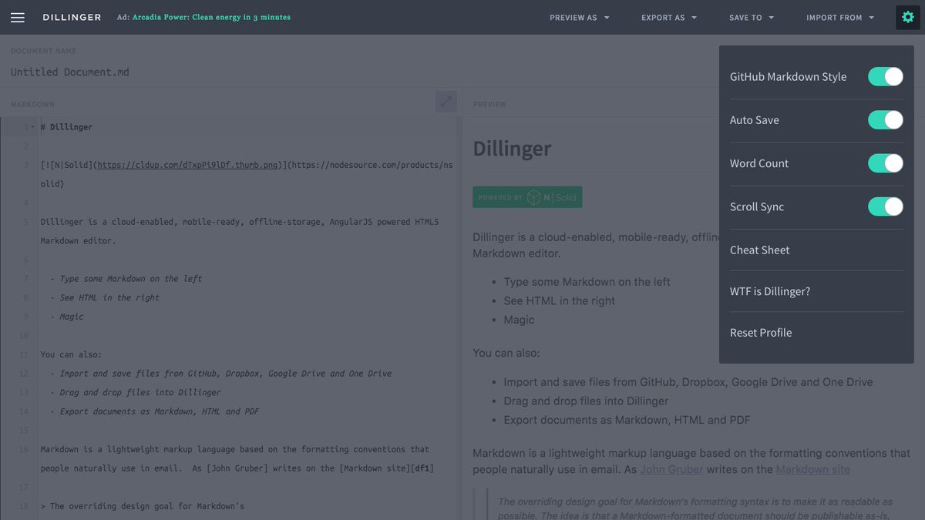Open the Preview As dropdown
This screenshot has height=520, width=925.
[579, 17]
